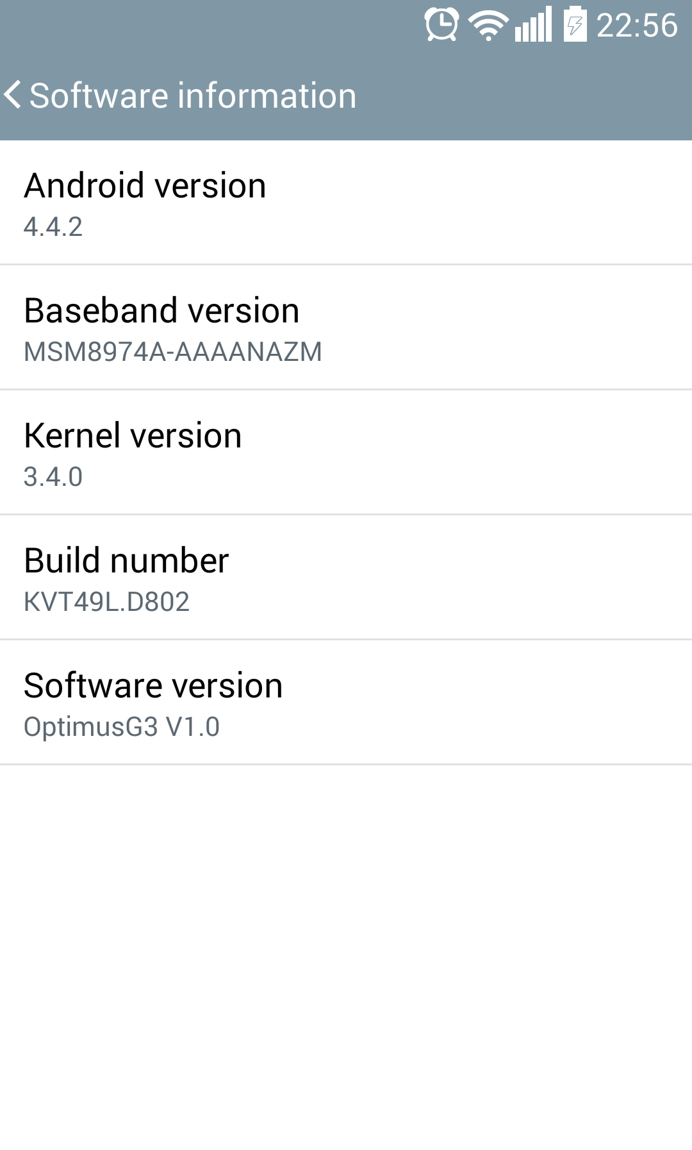Open the Software information header title

click(193, 96)
